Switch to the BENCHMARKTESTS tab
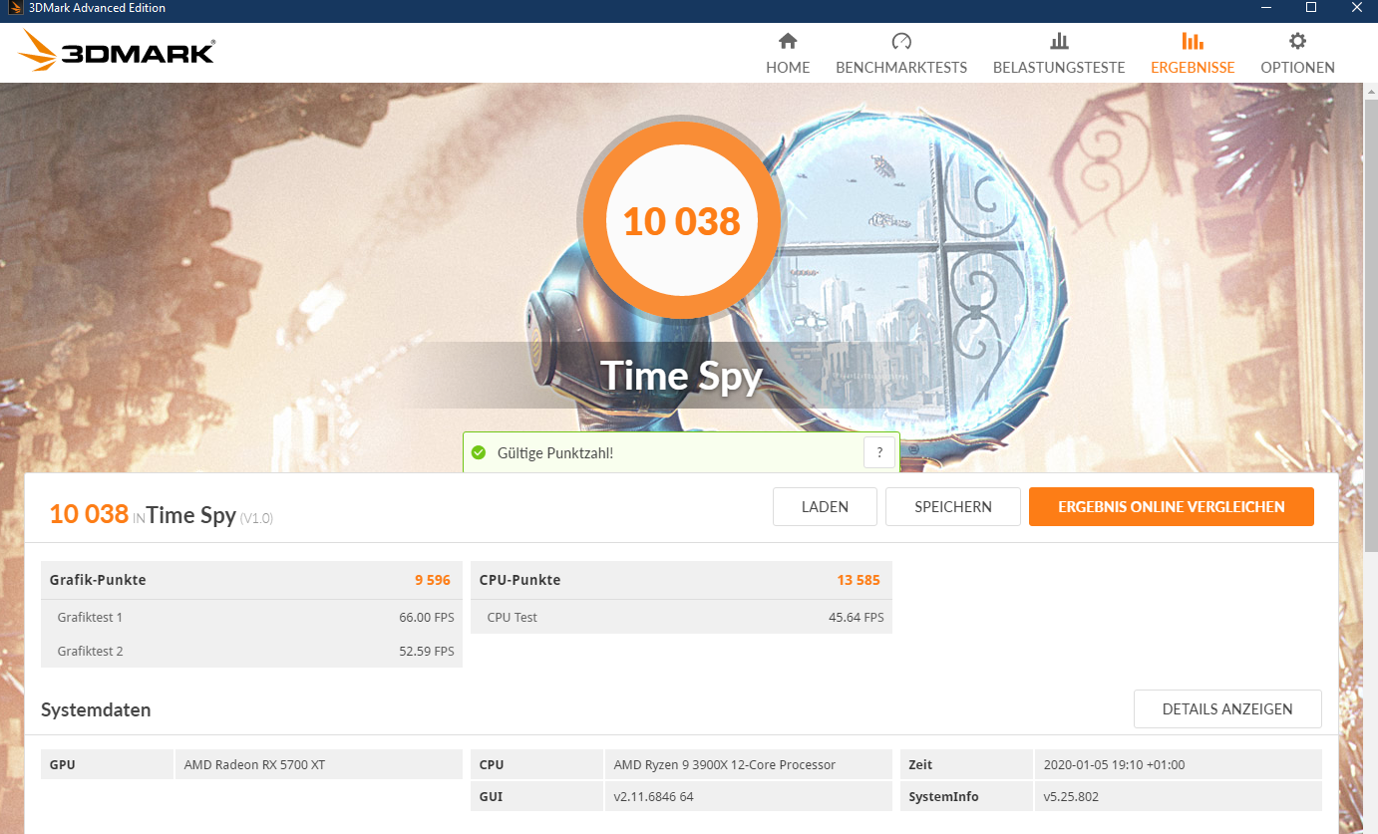The image size is (1378, 834). click(x=901, y=53)
